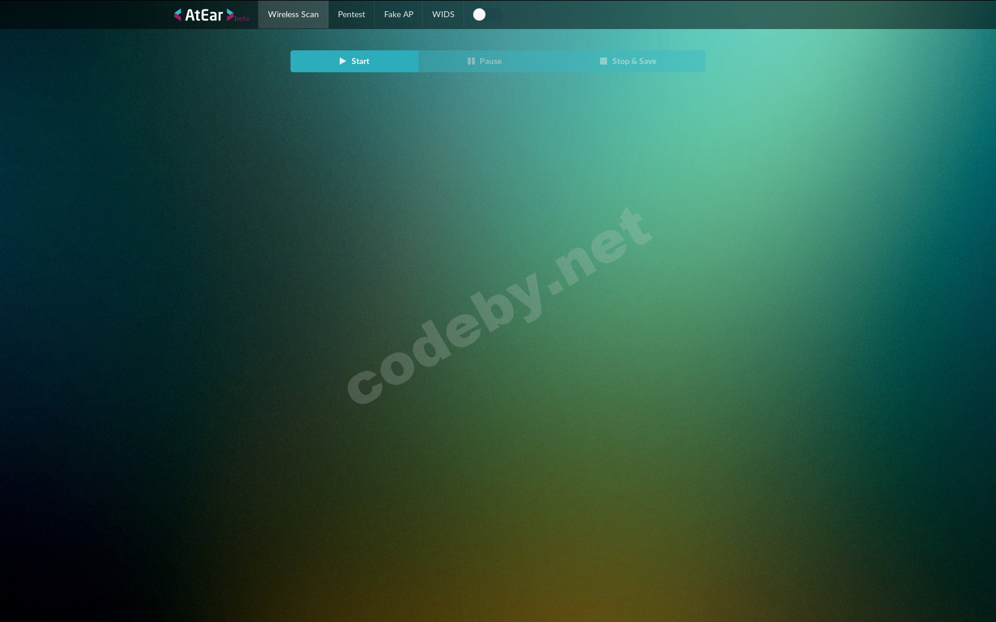Click Stop & Save to end the scan
The image size is (996, 622).
click(633, 60)
